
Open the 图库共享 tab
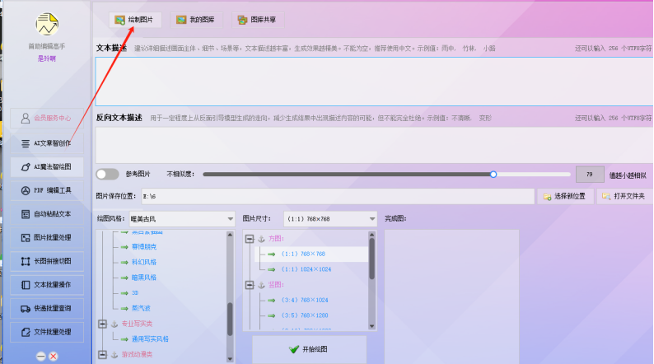click(258, 20)
